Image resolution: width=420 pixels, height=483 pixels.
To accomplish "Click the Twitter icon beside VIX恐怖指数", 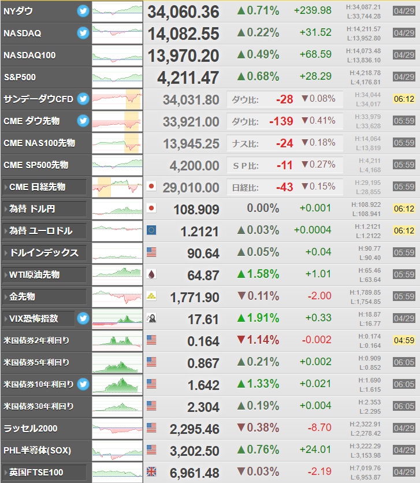I will pos(83,318).
